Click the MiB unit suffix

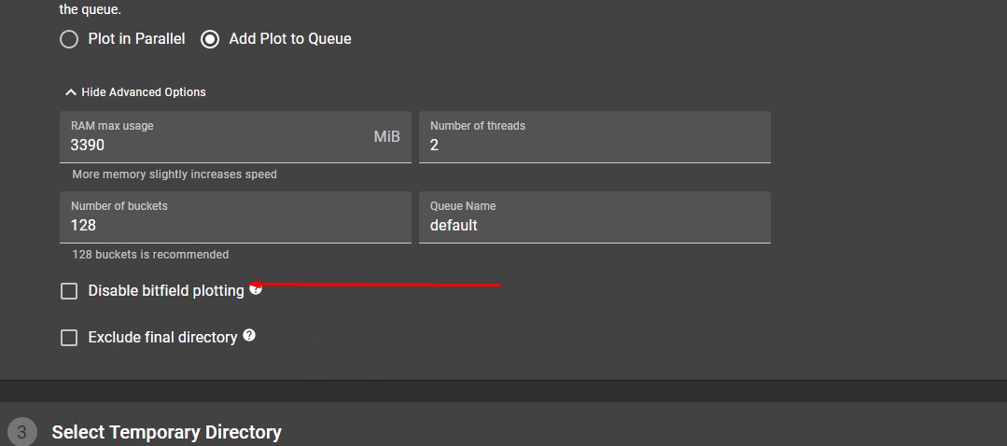click(387, 137)
